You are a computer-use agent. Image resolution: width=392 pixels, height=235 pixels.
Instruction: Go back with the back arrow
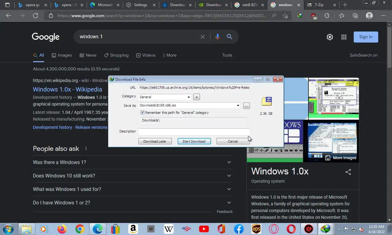click(x=9, y=16)
